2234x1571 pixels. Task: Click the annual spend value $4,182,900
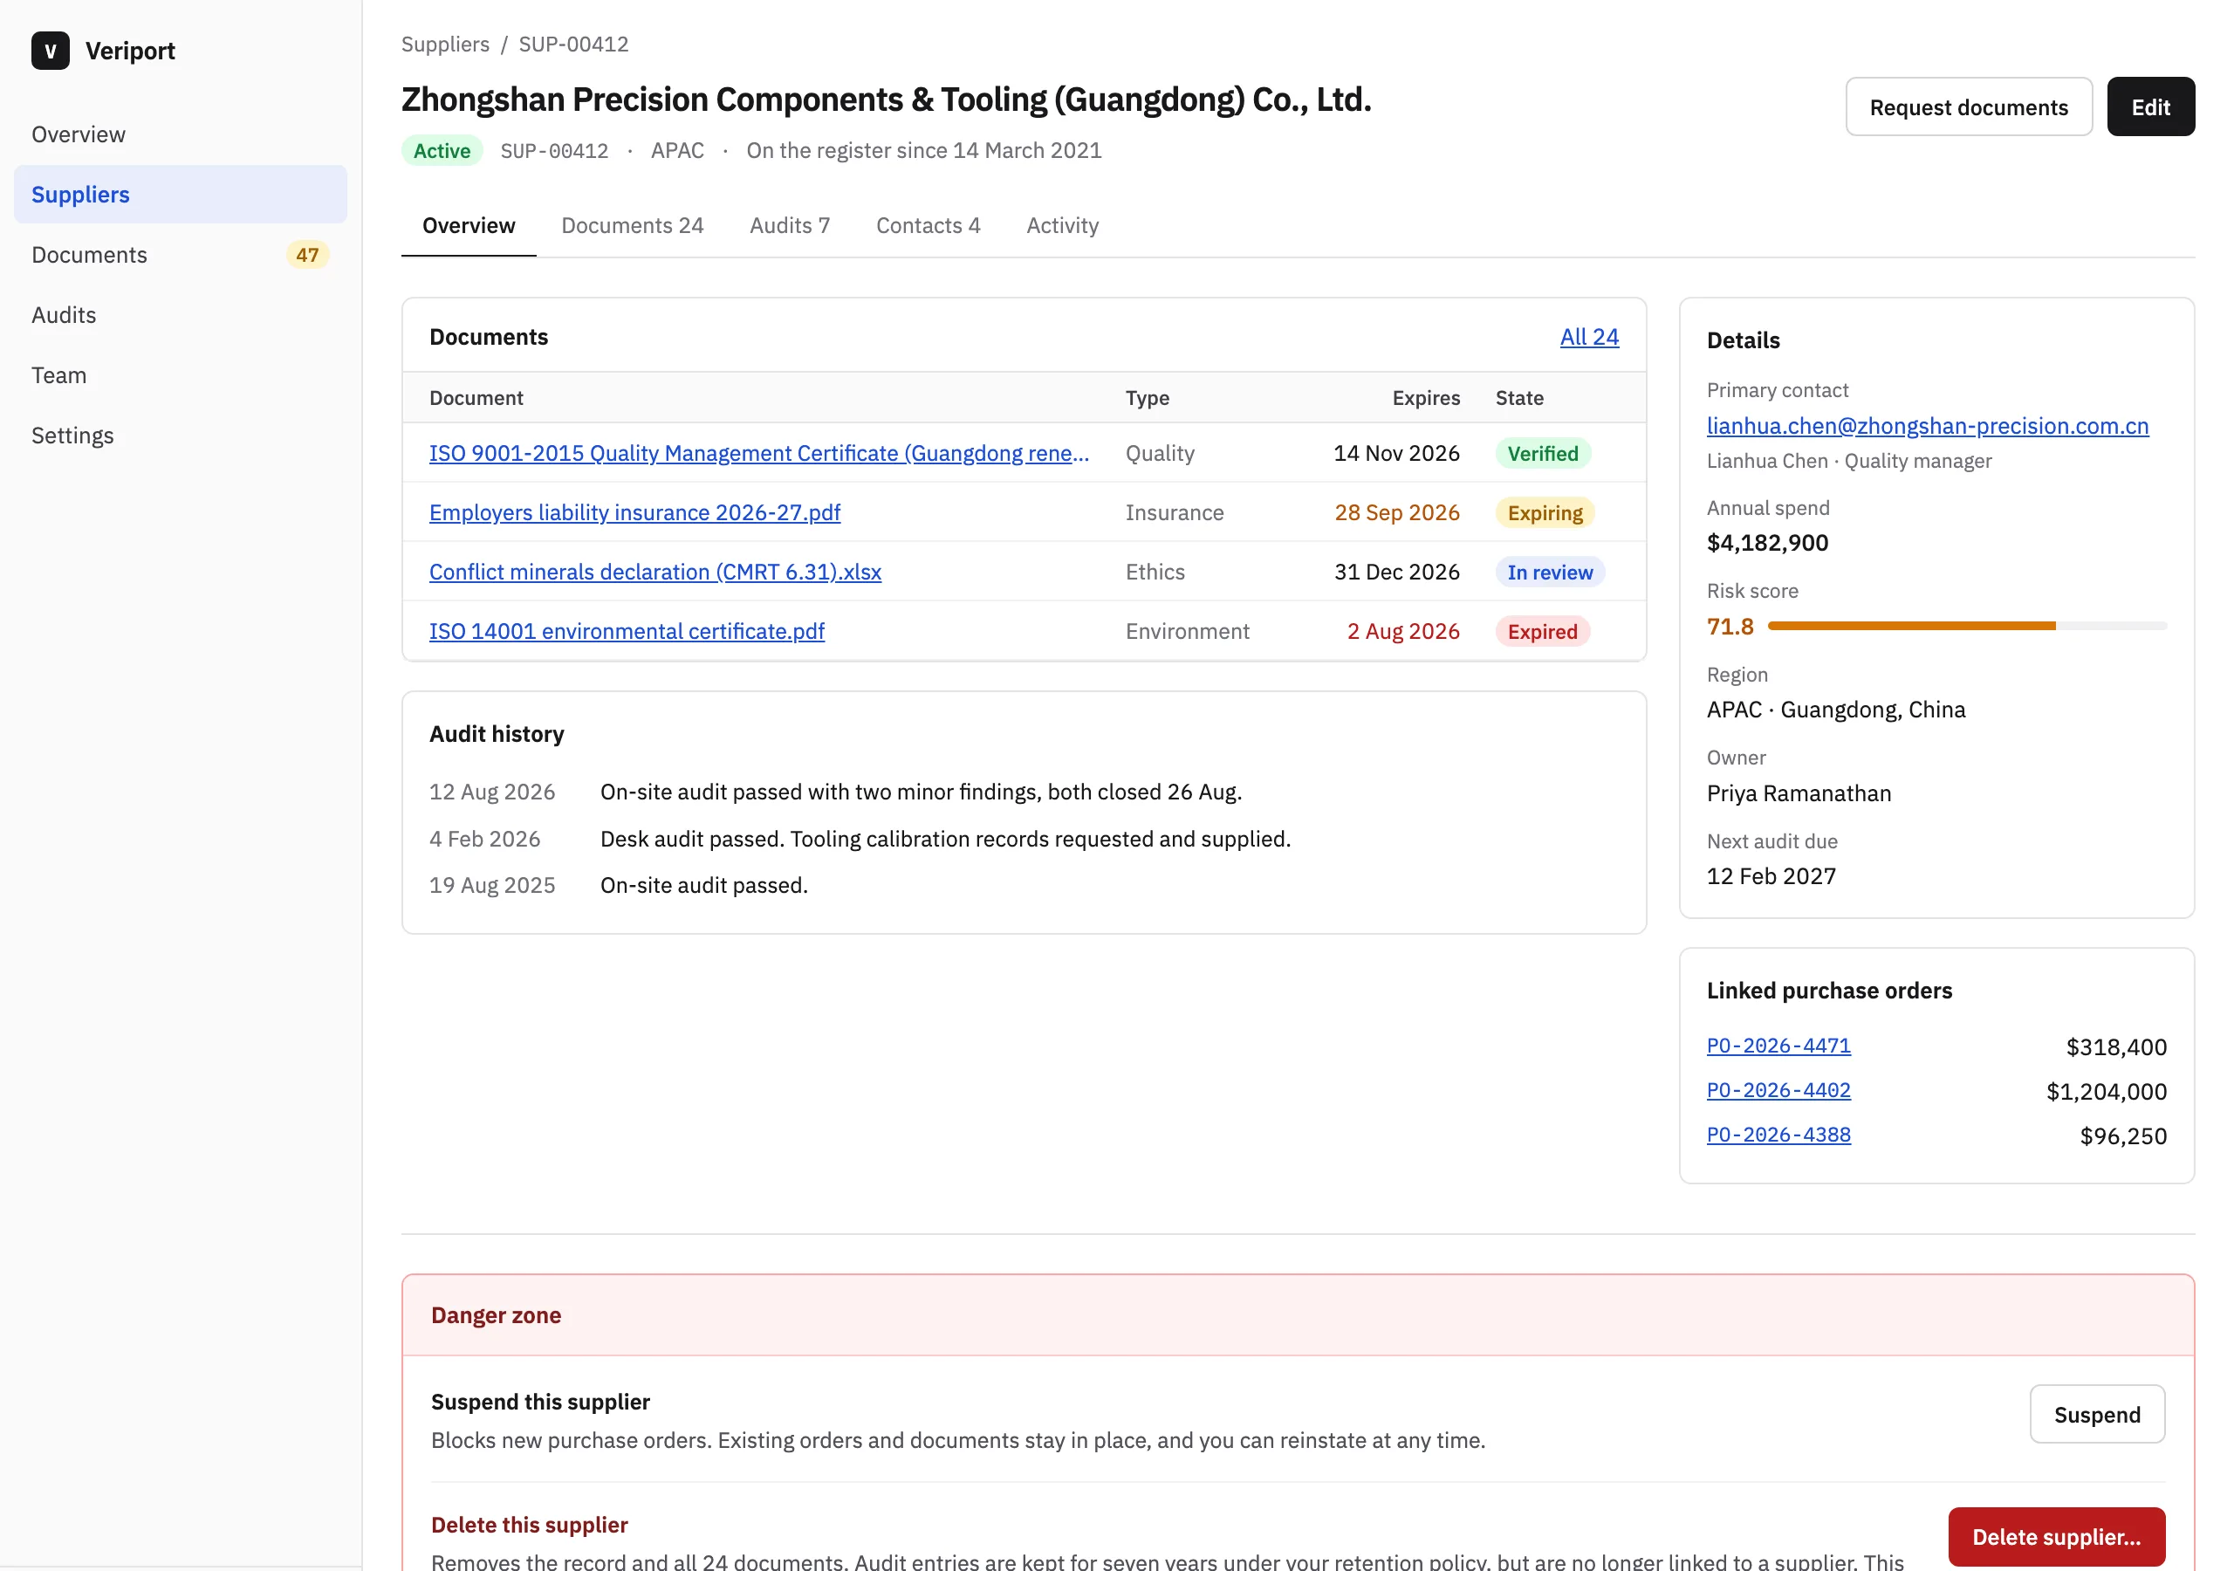click(x=1767, y=543)
